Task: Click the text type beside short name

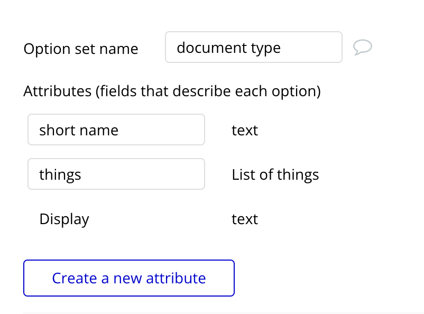Action: [245, 130]
